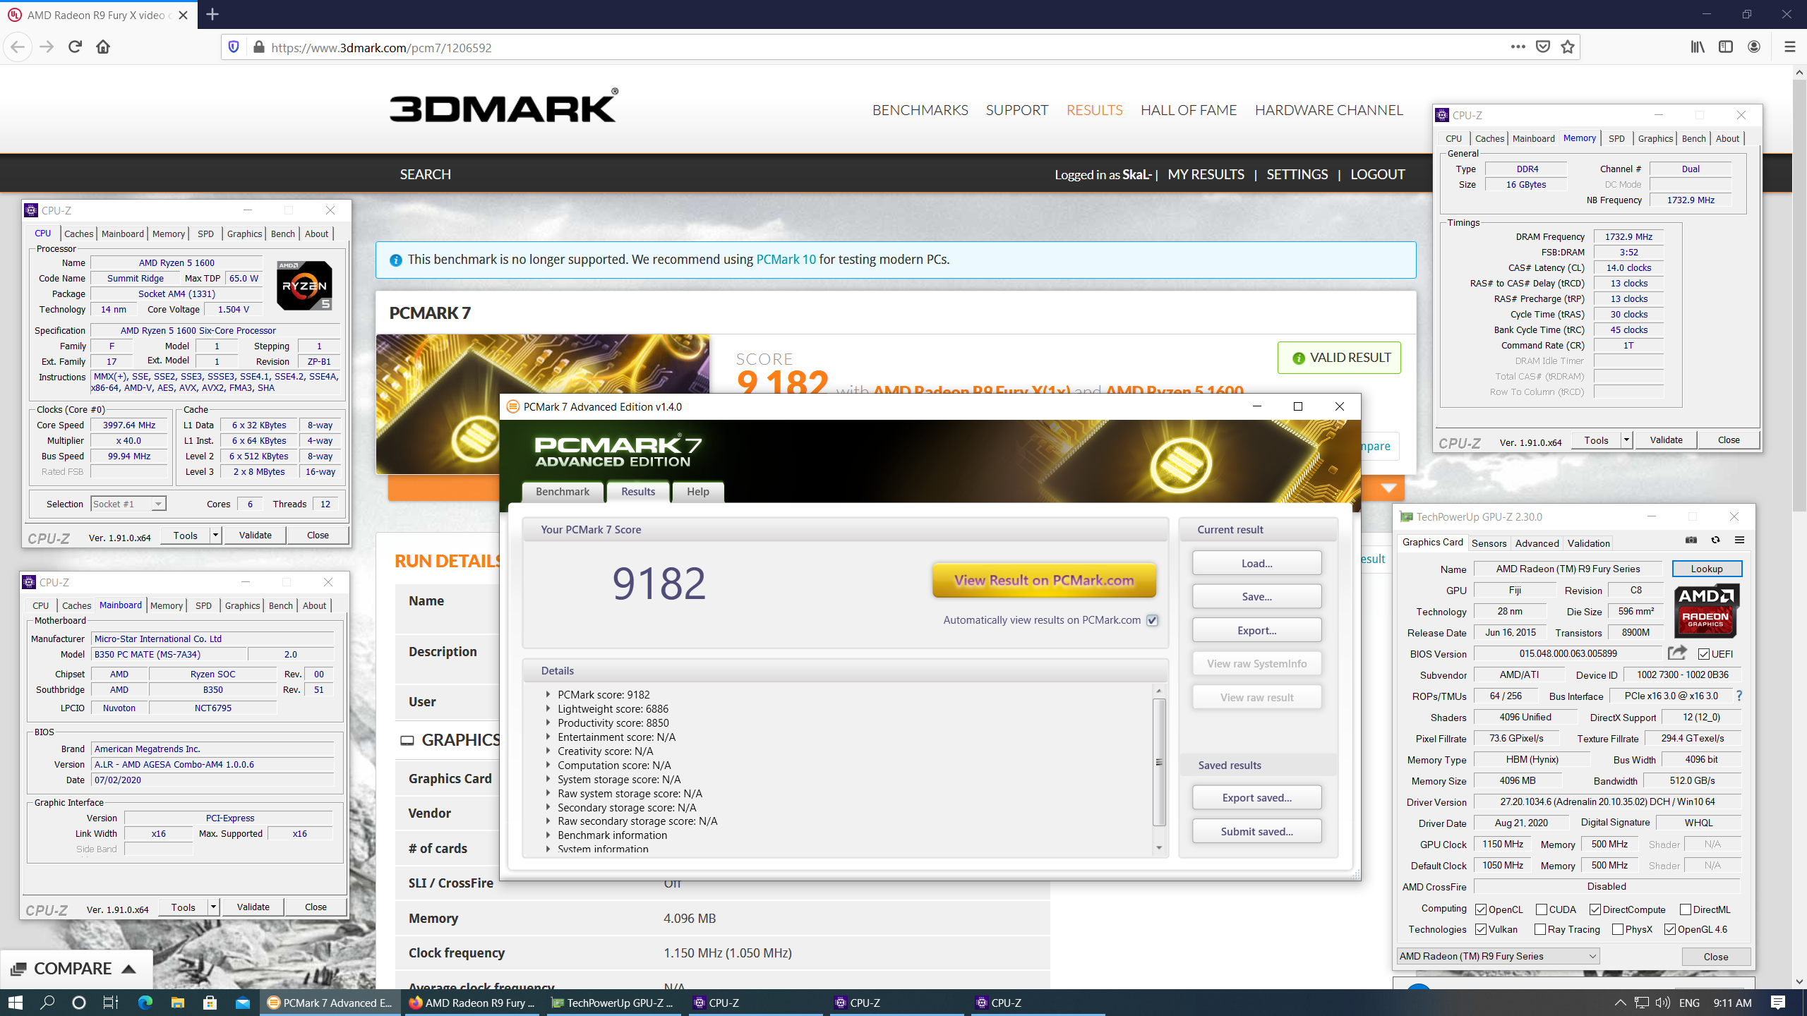Click the share BIOS arrow icon in GPU-Z

(1678, 653)
